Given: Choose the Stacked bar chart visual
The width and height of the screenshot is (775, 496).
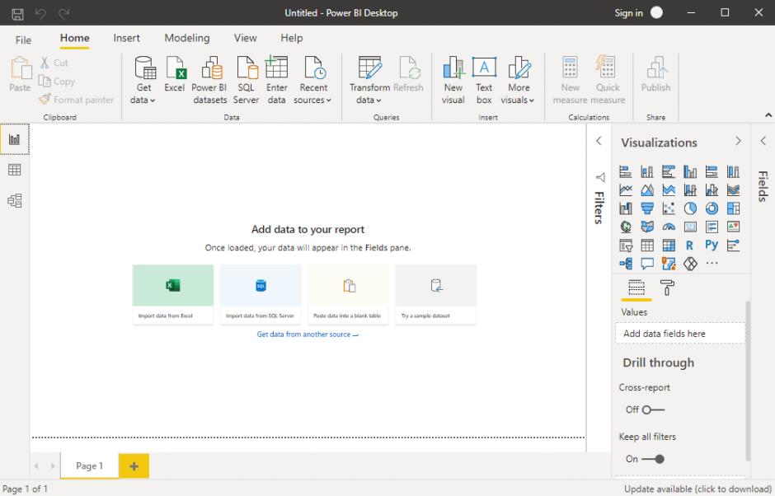Looking at the screenshot, I should tap(625, 172).
